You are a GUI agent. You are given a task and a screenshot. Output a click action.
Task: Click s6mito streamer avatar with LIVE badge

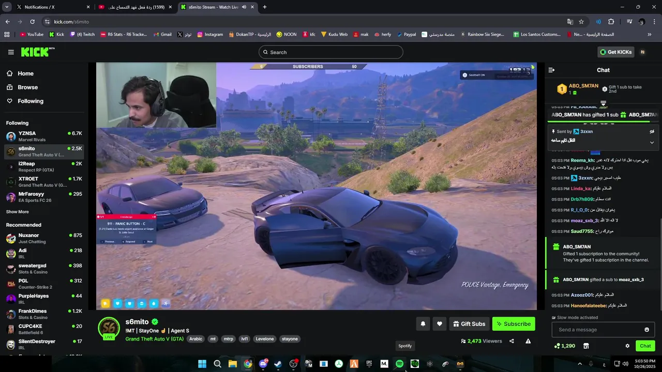tap(109, 328)
